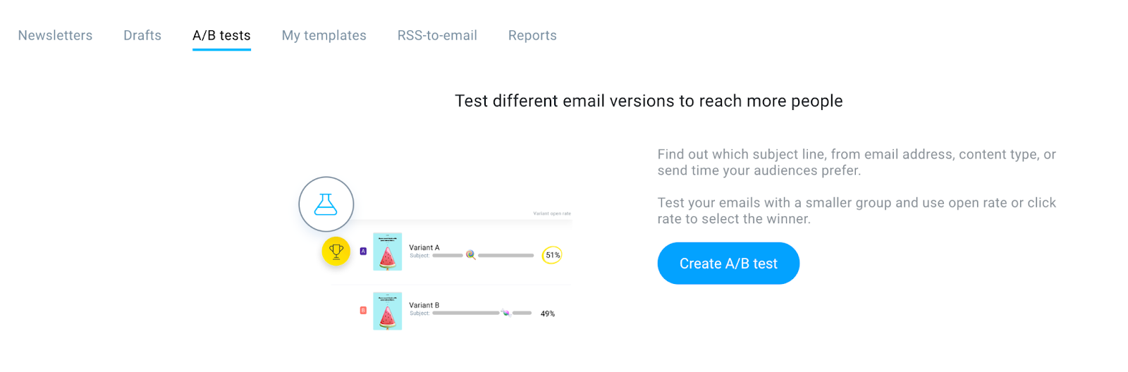The height and width of the screenshot is (372, 1128).
Task: Click the circled 51% open rate
Action: pos(552,255)
